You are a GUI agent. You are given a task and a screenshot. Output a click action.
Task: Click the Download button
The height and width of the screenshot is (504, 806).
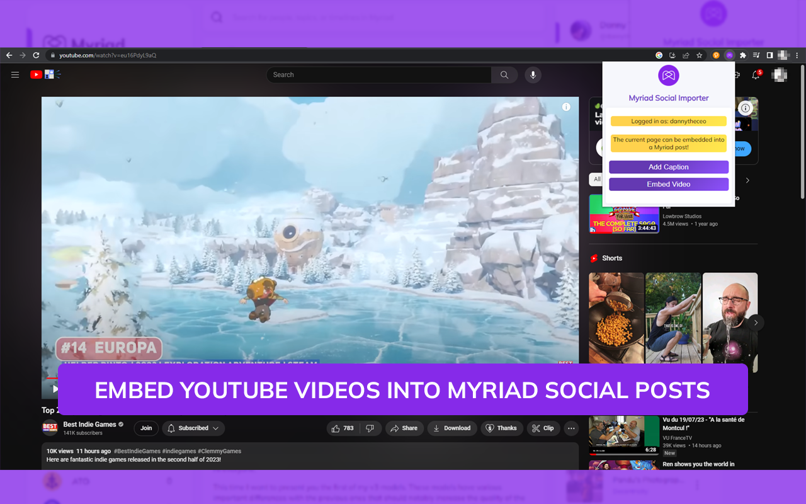[x=452, y=428]
